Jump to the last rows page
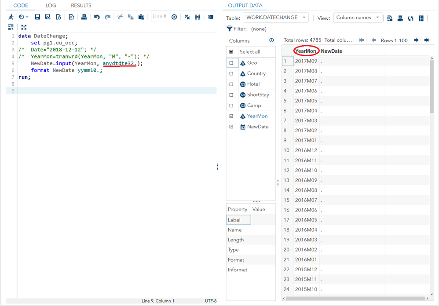This screenshot has height=306, width=439. pos(427,40)
